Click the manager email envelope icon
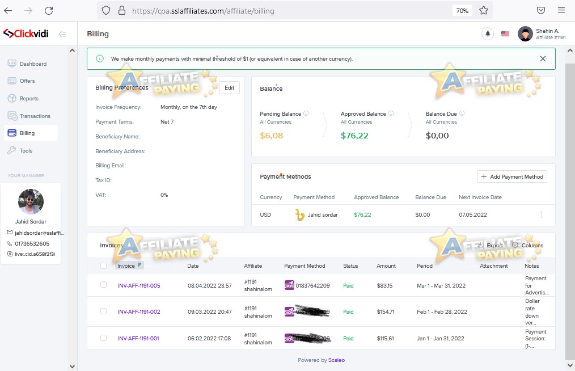The image size is (575, 371). click(10, 232)
